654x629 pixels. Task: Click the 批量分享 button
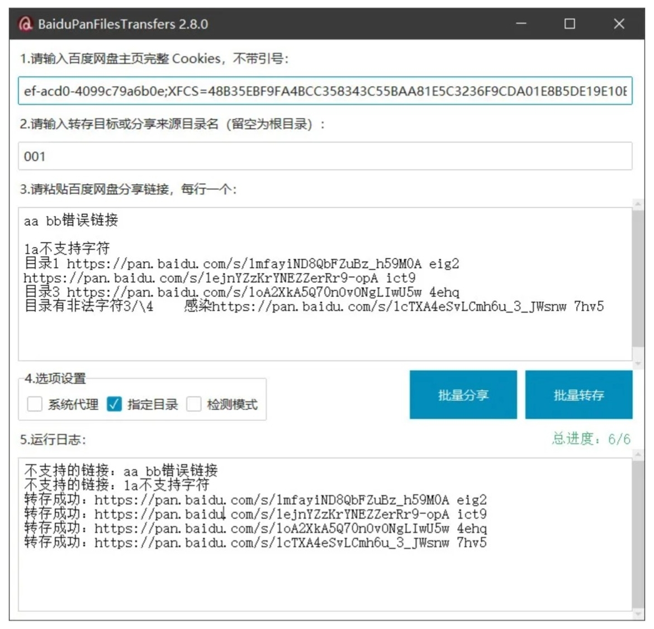tap(463, 395)
